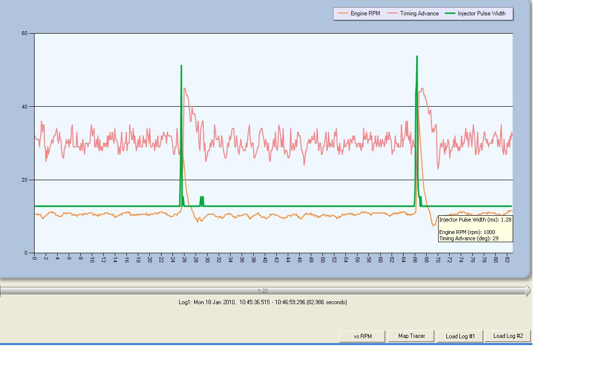The width and height of the screenshot is (615, 370).
Task: Select Engine RPM in the chart legend
Action: pos(365,13)
